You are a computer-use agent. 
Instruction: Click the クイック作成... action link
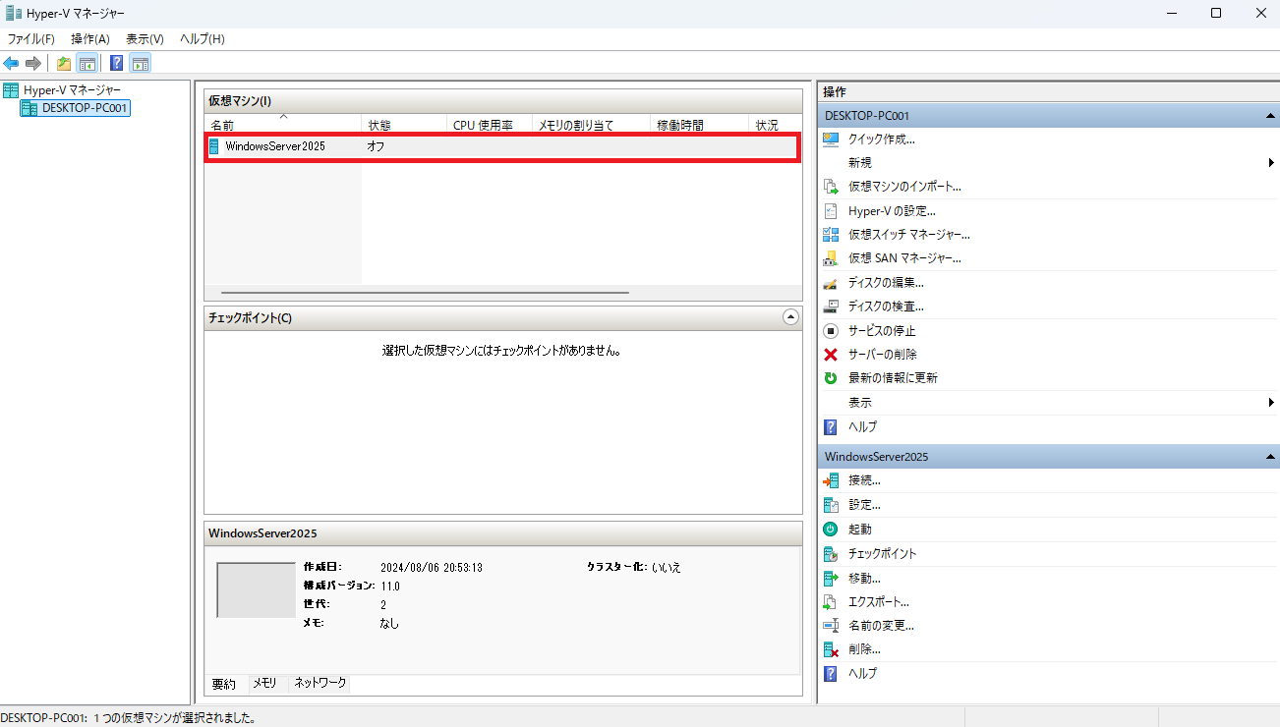882,140
